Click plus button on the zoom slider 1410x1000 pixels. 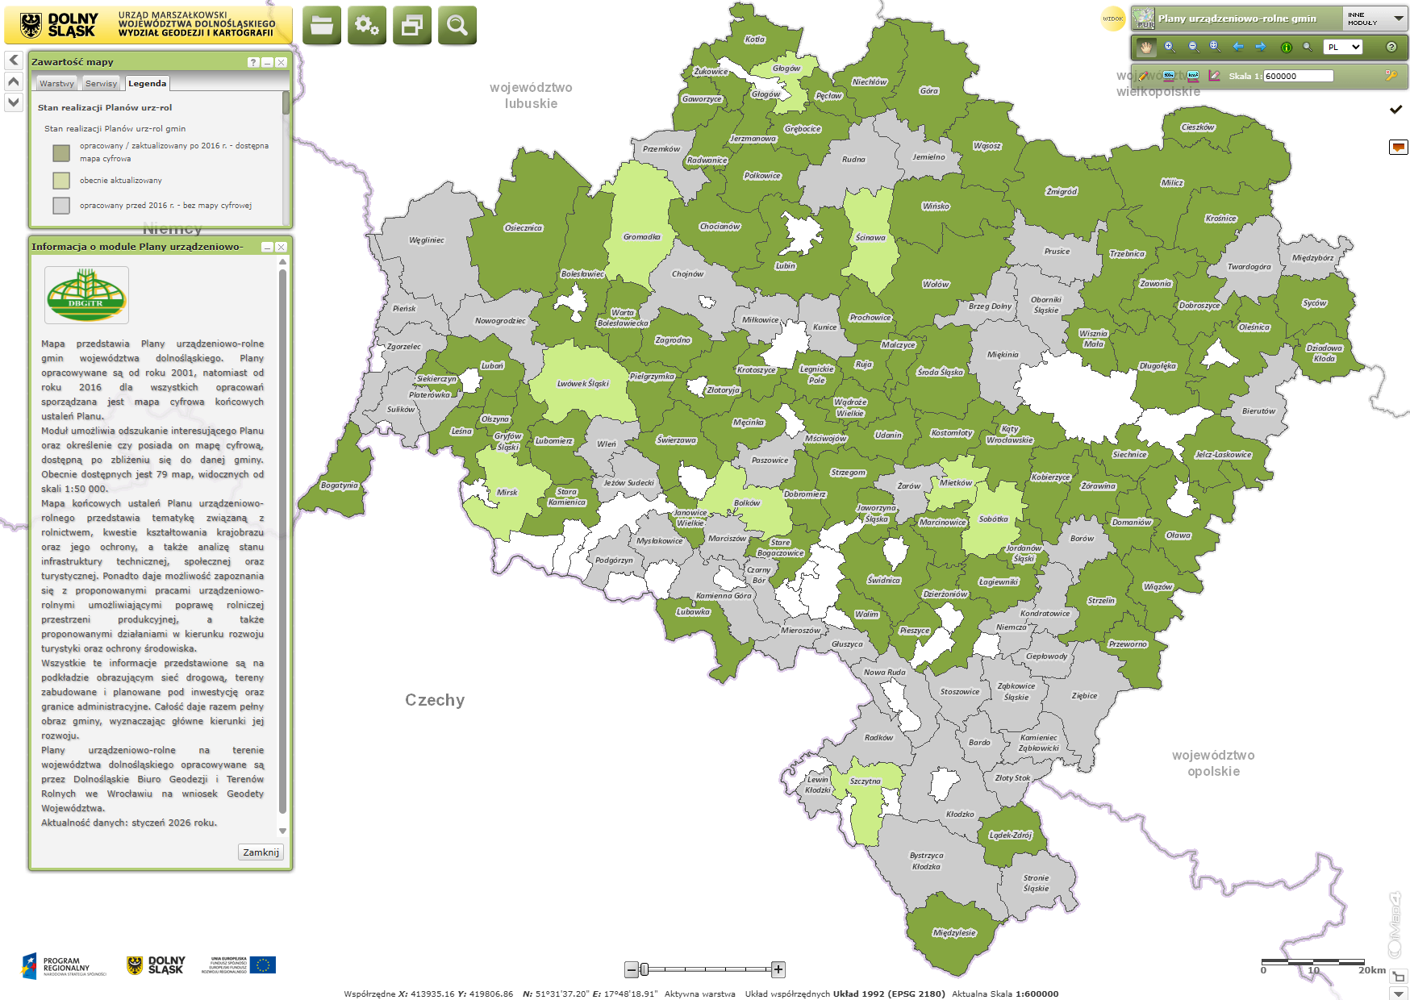778,969
